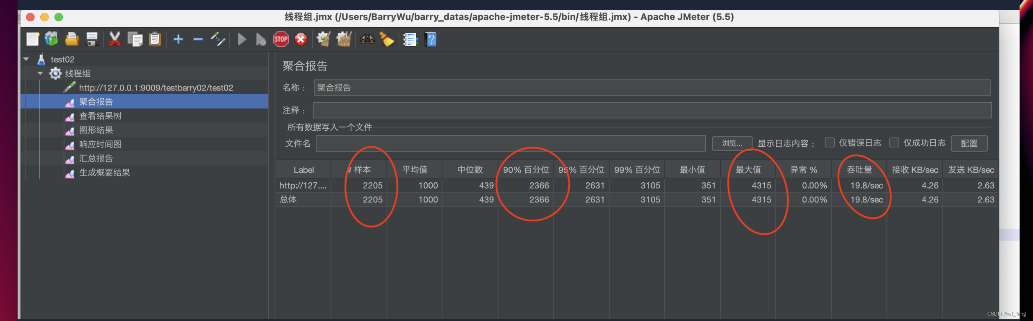Click the plus Expand All icon
1033x321 pixels.
tap(178, 39)
